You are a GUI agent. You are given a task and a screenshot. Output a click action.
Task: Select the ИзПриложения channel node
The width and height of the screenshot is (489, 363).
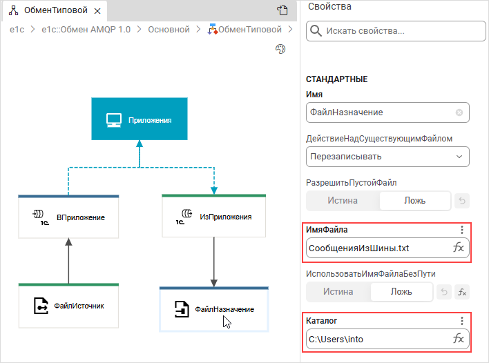click(214, 216)
